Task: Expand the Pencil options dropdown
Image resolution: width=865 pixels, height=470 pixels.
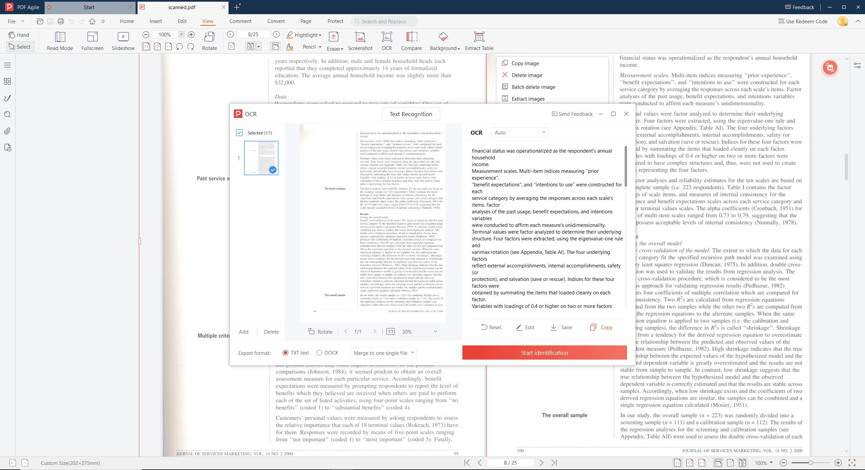Action: tap(320, 47)
